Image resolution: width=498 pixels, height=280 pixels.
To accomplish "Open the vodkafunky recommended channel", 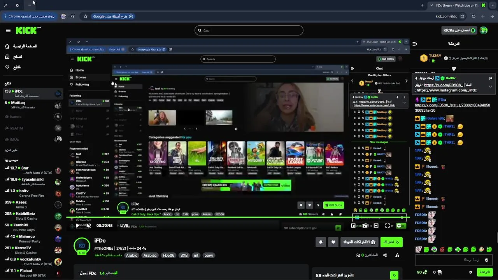I will click(33, 261).
